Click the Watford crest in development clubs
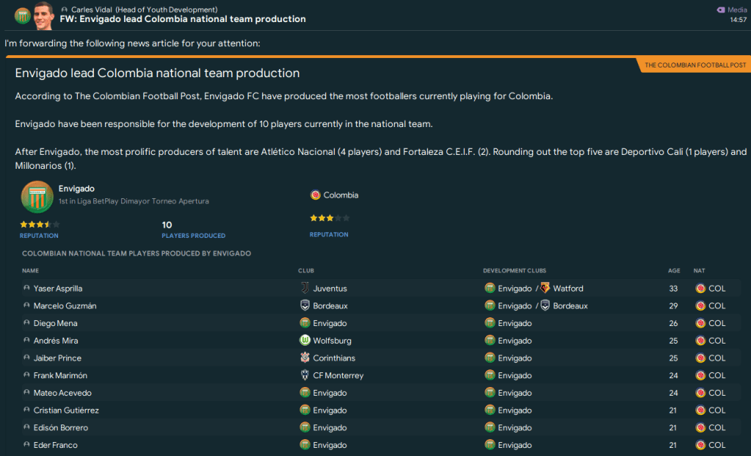 545,289
